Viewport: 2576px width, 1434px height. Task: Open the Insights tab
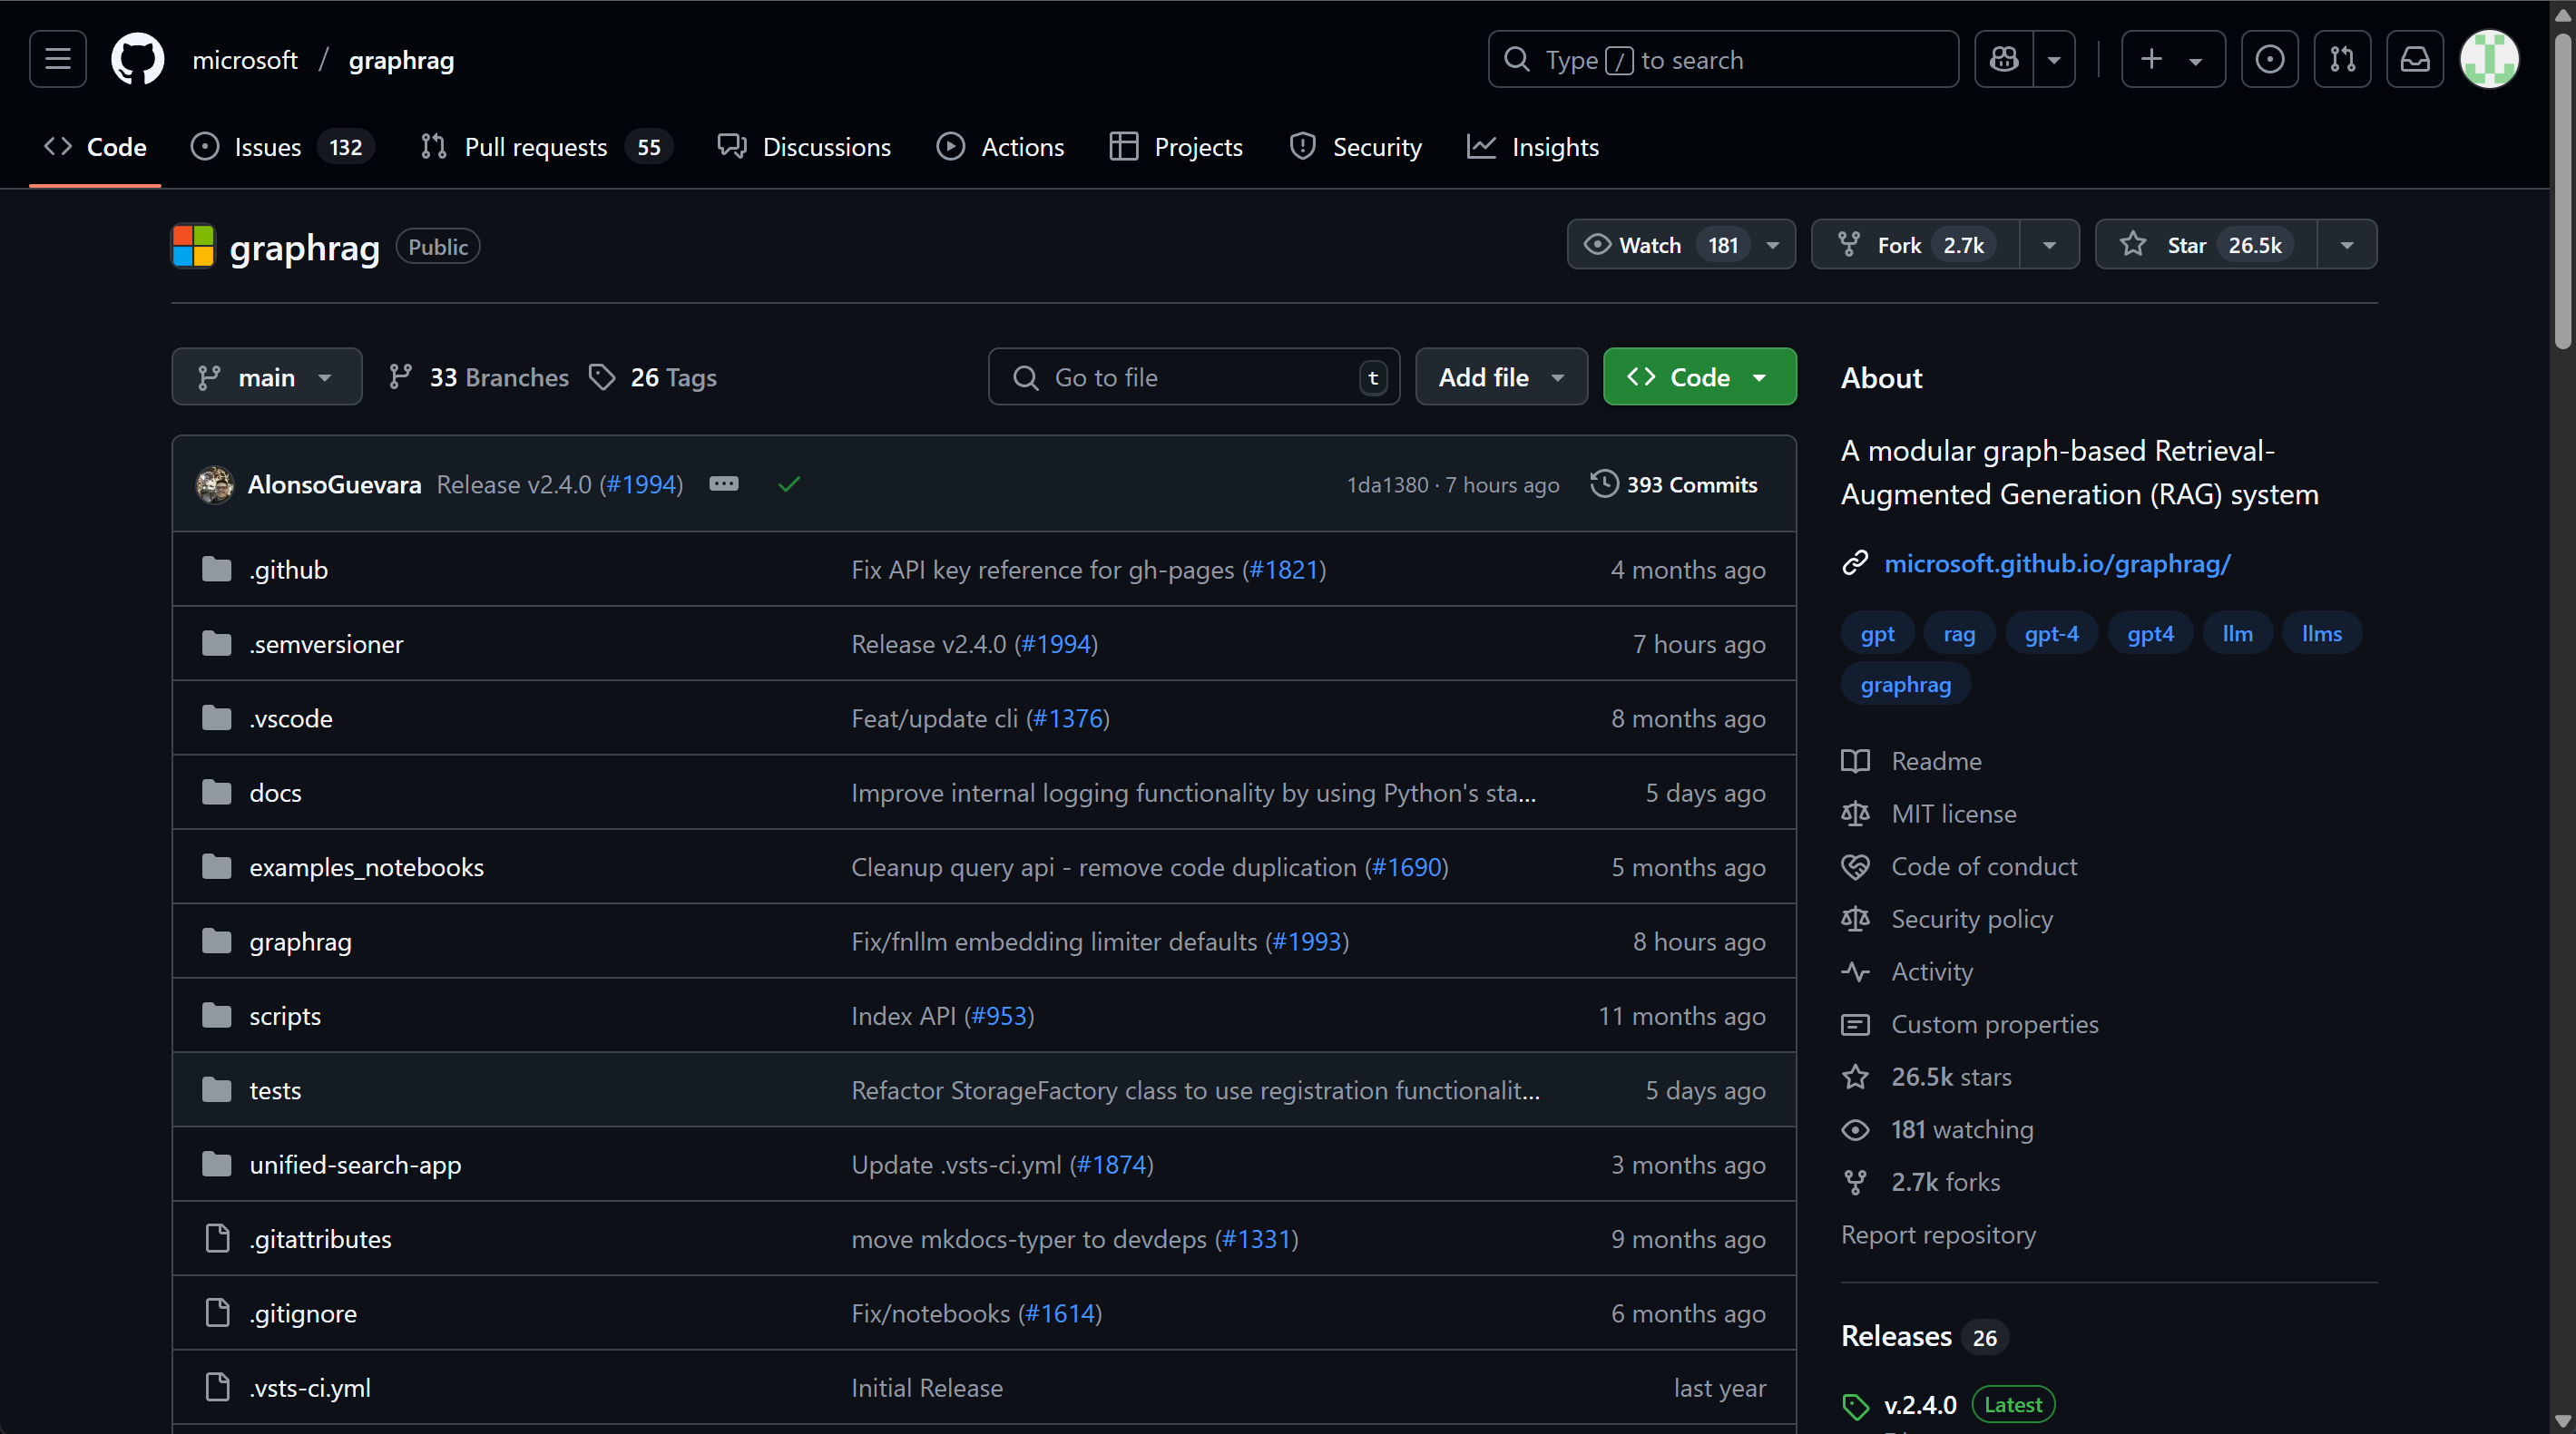[x=1533, y=147]
